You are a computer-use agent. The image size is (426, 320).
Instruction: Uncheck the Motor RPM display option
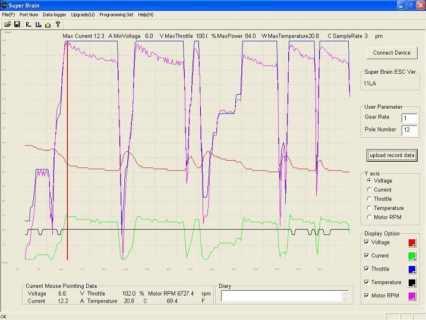(367, 296)
